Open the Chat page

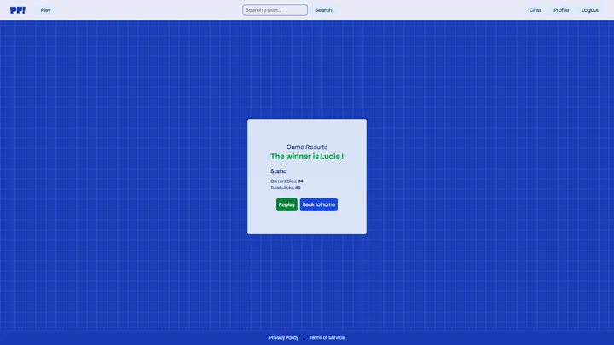535,10
